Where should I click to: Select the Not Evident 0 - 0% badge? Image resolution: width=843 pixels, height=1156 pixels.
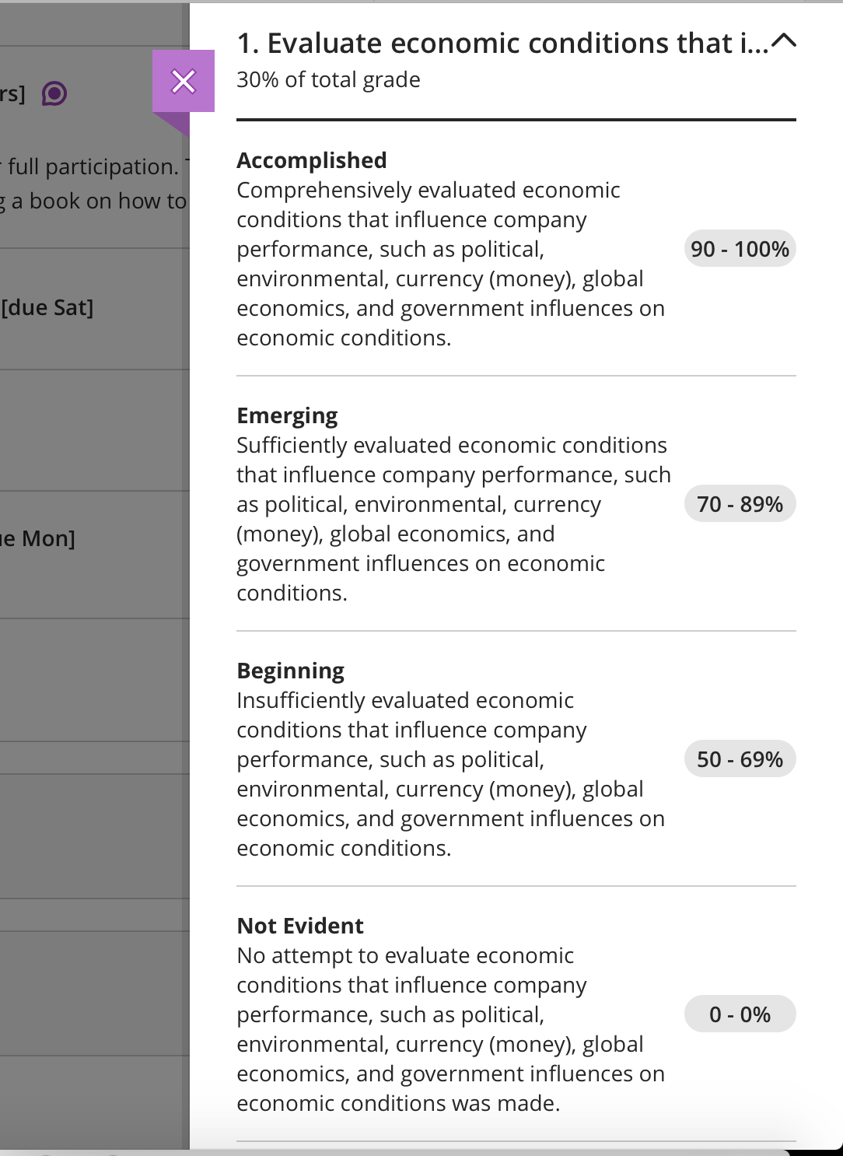[740, 1014]
